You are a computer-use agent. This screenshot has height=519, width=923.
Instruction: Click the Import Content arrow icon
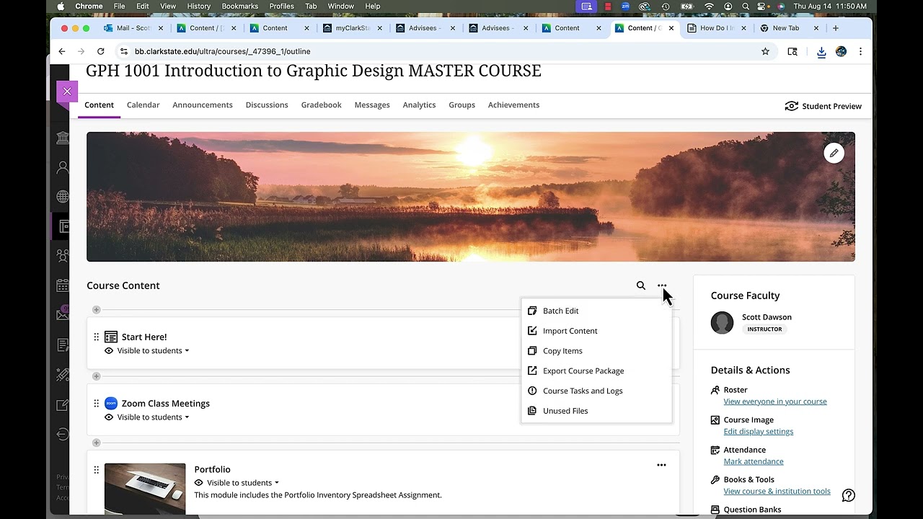coord(532,331)
